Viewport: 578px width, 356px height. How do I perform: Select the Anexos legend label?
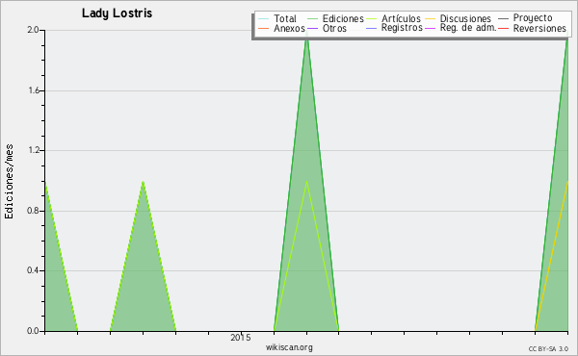[289, 28]
